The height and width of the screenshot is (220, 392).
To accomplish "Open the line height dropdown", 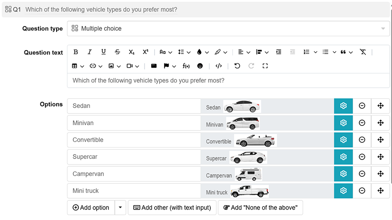I will [184, 52].
